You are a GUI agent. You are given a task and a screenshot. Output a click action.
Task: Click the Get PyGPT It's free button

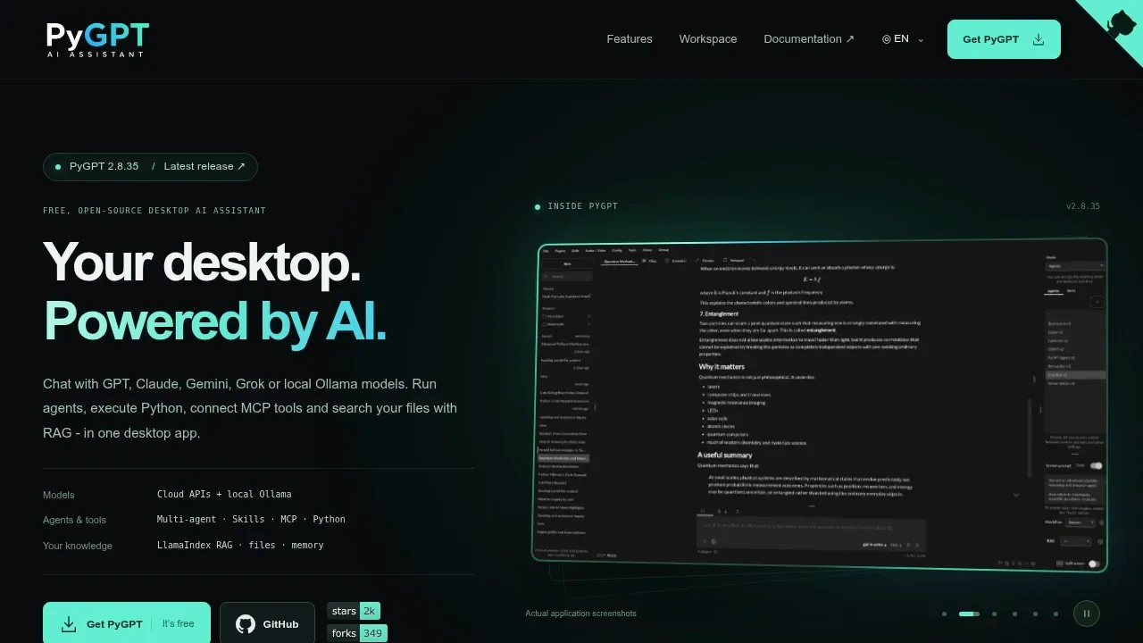[127, 623]
